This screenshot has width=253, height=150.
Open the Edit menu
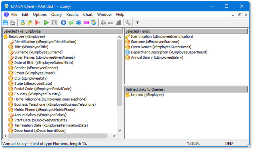click(25, 15)
